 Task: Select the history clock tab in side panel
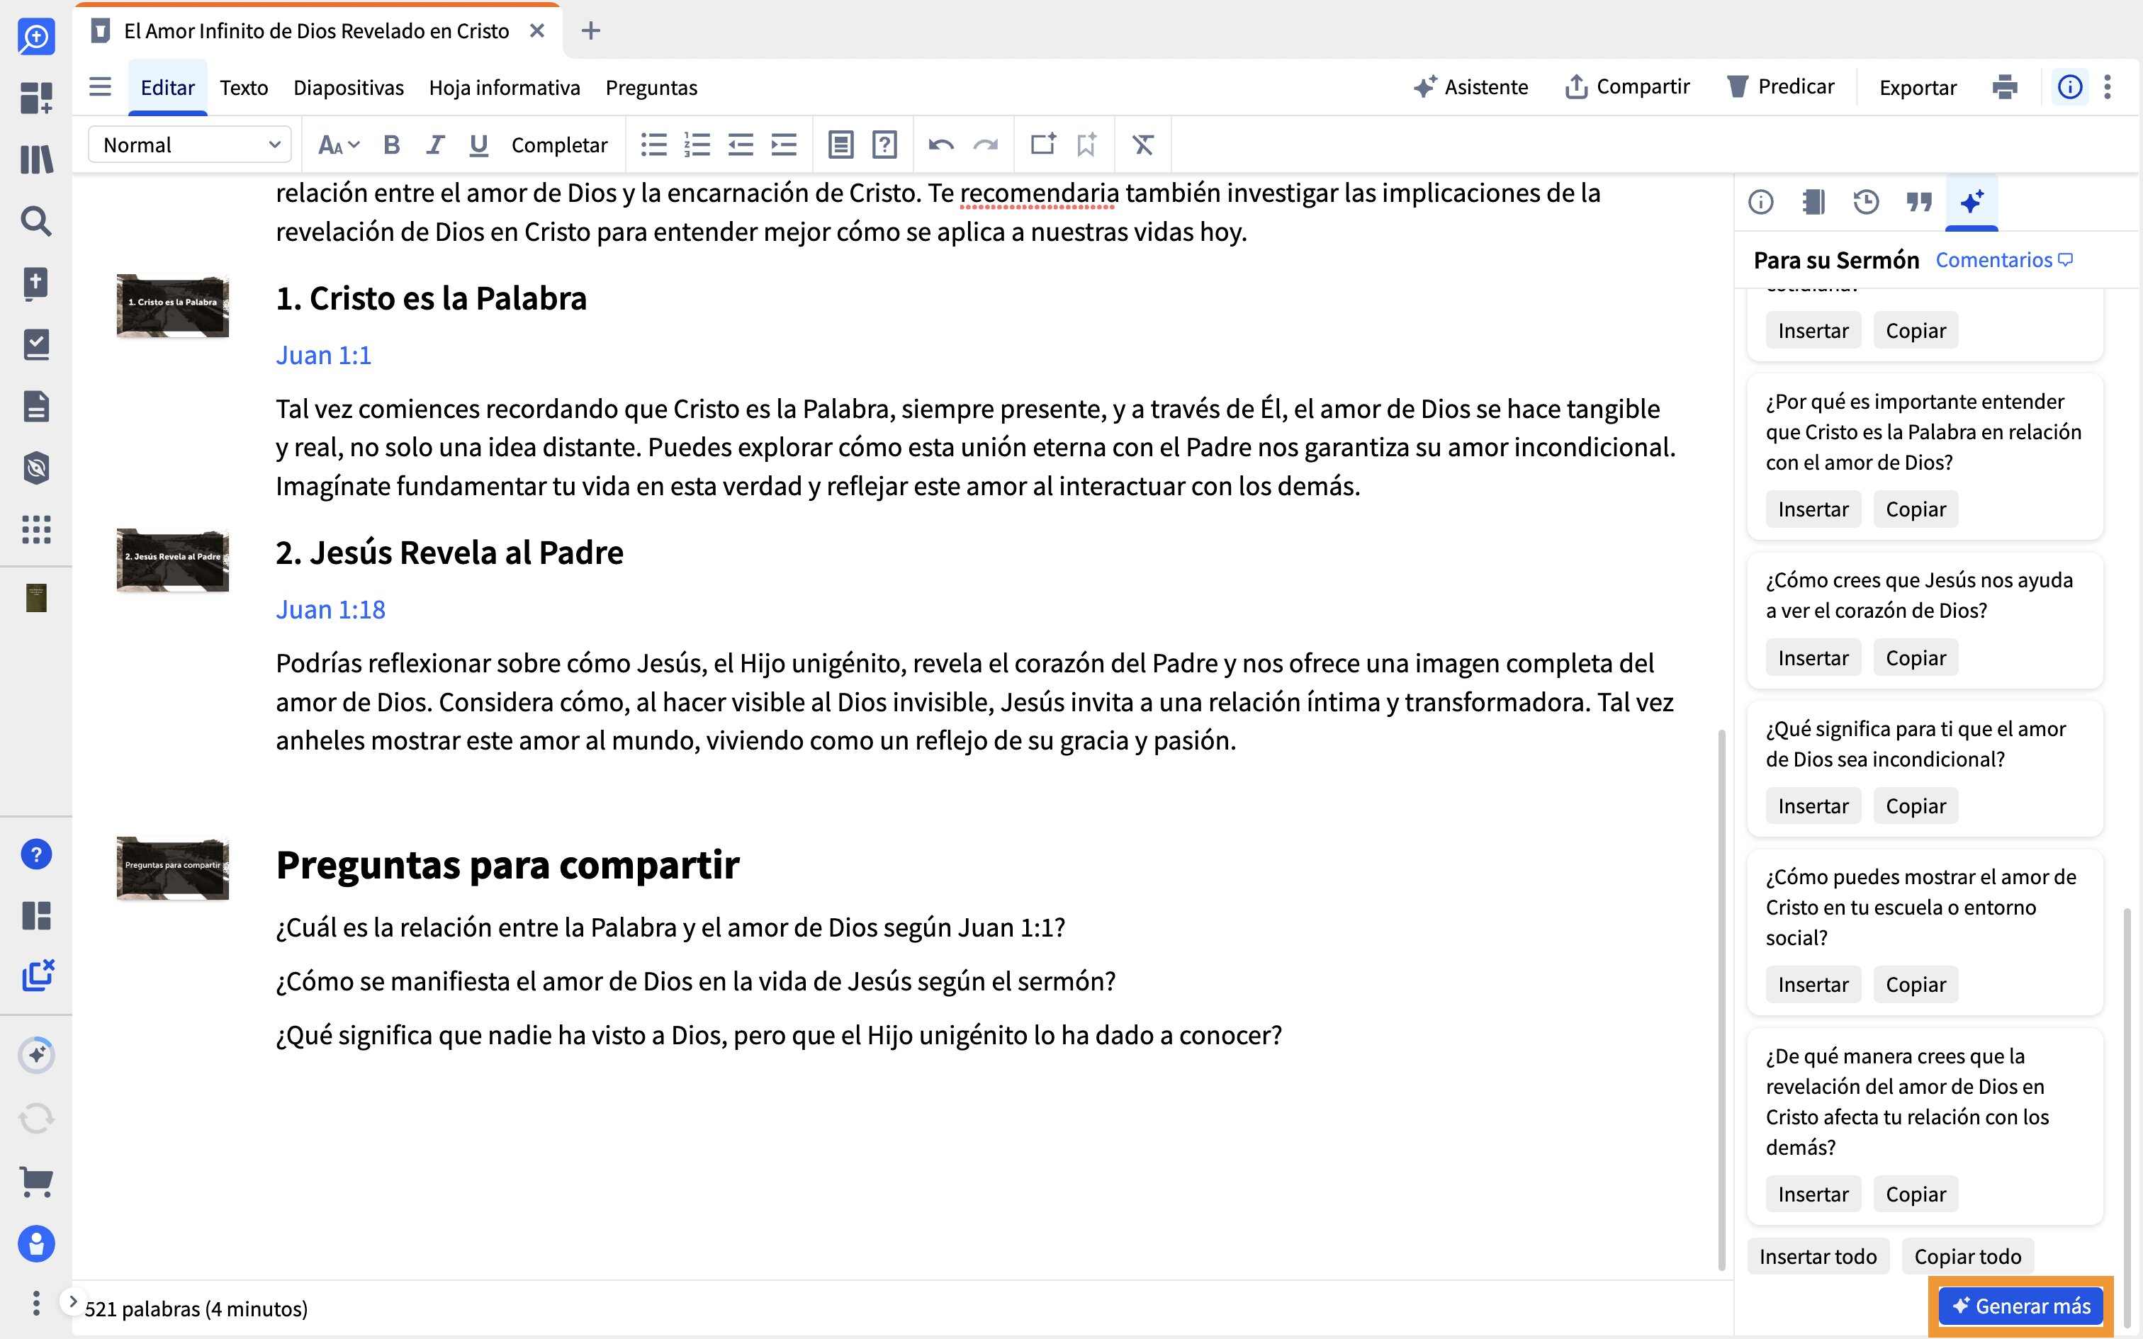(1866, 203)
